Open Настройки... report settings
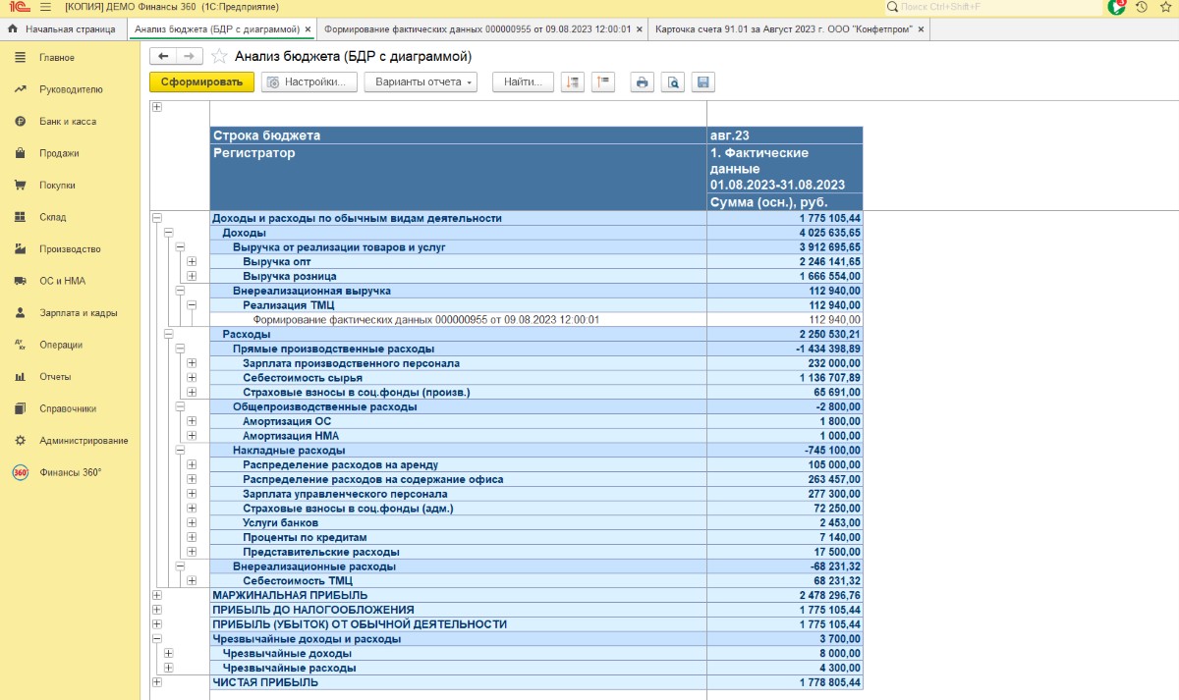Viewport: 1179px width, 700px height. coord(309,82)
